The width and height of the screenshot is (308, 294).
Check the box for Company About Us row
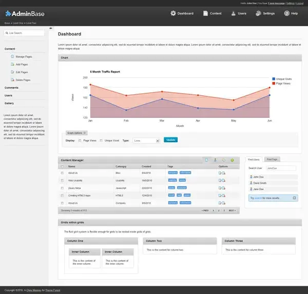coord(62,203)
